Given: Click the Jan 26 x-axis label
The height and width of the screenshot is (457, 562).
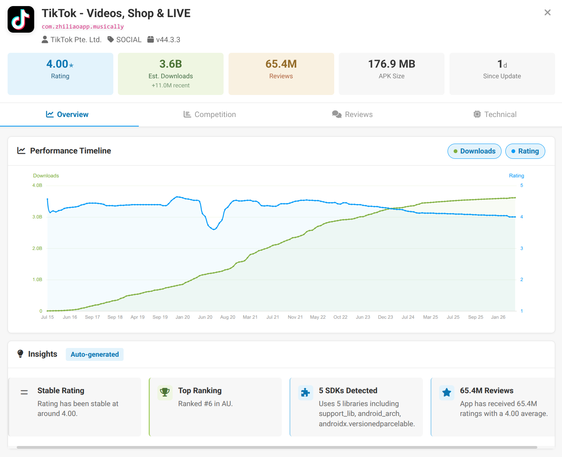Looking at the screenshot, I should [498, 317].
